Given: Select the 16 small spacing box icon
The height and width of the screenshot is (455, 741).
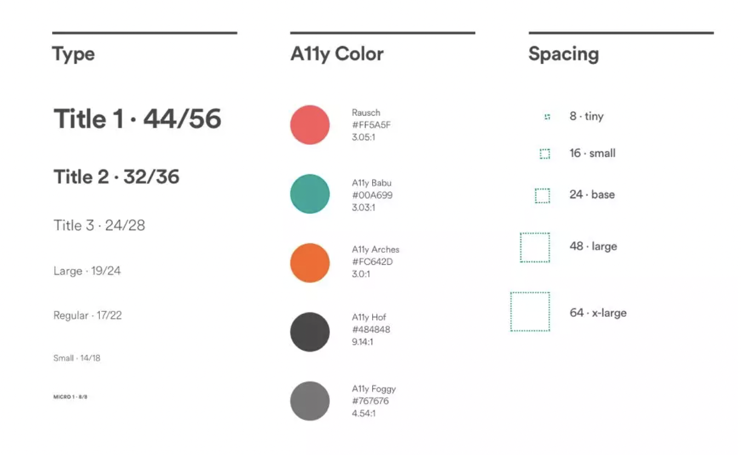Looking at the screenshot, I should [x=545, y=154].
